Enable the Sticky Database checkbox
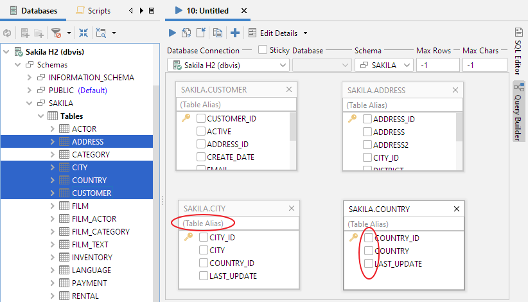The width and height of the screenshot is (528, 302). 263,49
